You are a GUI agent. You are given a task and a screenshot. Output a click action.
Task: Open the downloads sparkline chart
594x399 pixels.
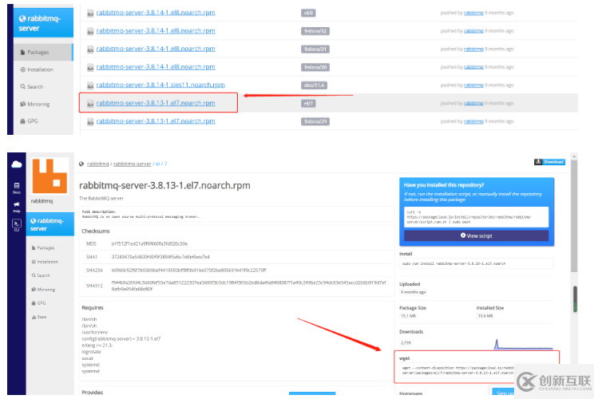click(523, 344)
